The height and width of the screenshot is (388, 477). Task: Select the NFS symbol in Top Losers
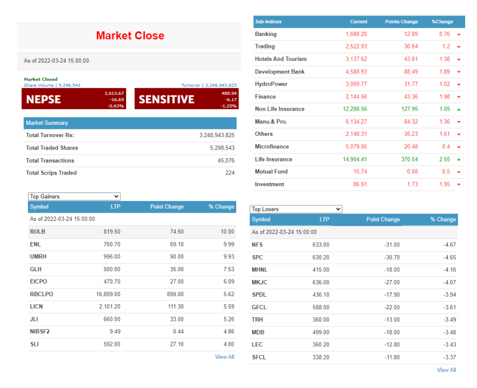pos(257,245)
